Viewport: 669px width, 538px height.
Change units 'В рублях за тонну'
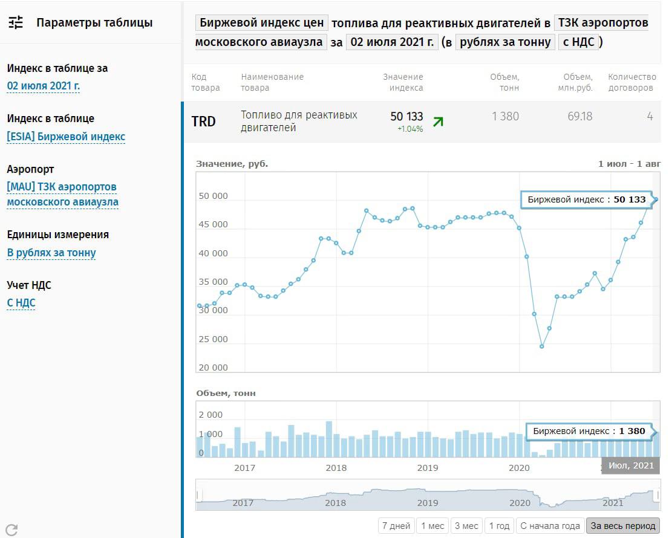[x=51, y=253]
